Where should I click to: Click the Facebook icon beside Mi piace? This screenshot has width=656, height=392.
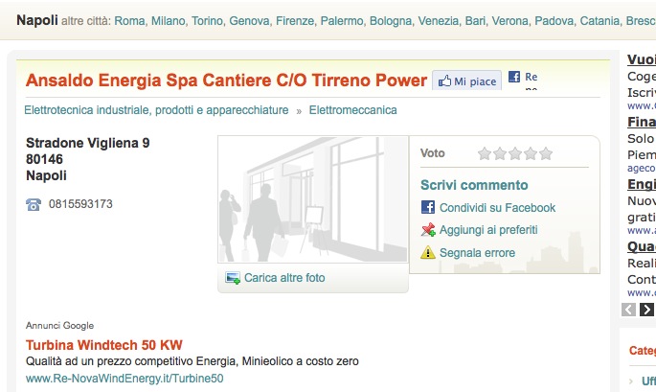514,77
